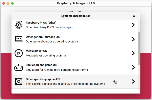Click the laptop icon for general-purpose OS
Screen dimensions: 152x100
pos(18,39)
